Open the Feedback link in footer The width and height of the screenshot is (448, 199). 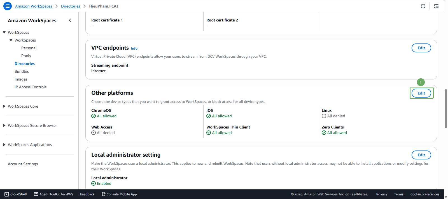[x=87, y=194]
